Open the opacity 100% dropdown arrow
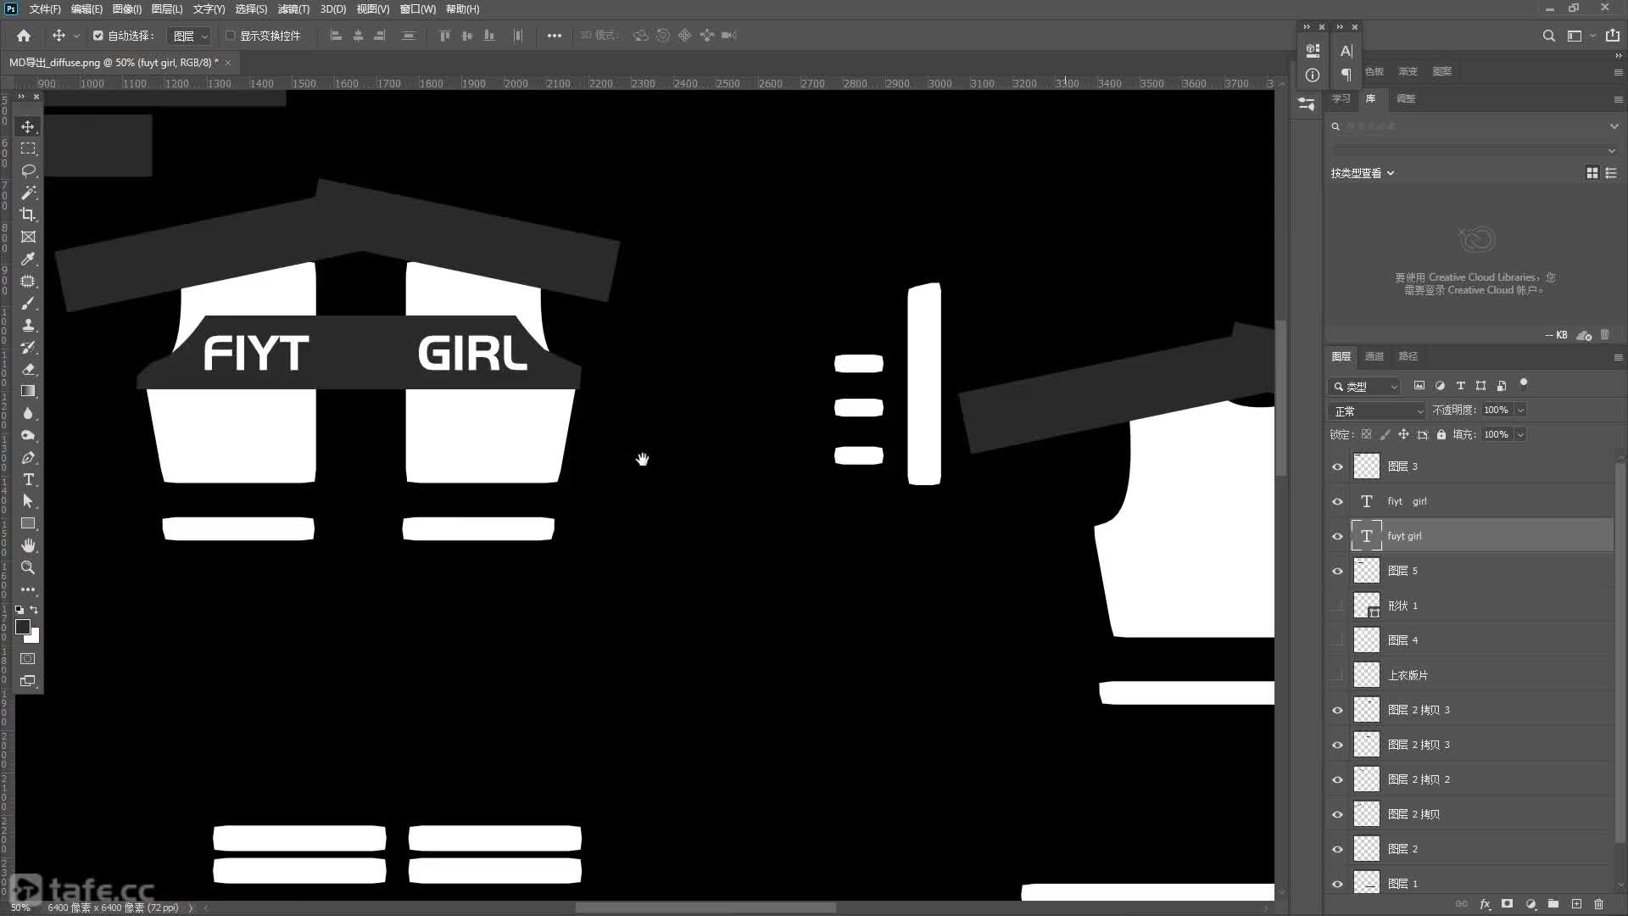This screenshot has width=1628, height=916. pyautogui.click(x=1520, y=410)
